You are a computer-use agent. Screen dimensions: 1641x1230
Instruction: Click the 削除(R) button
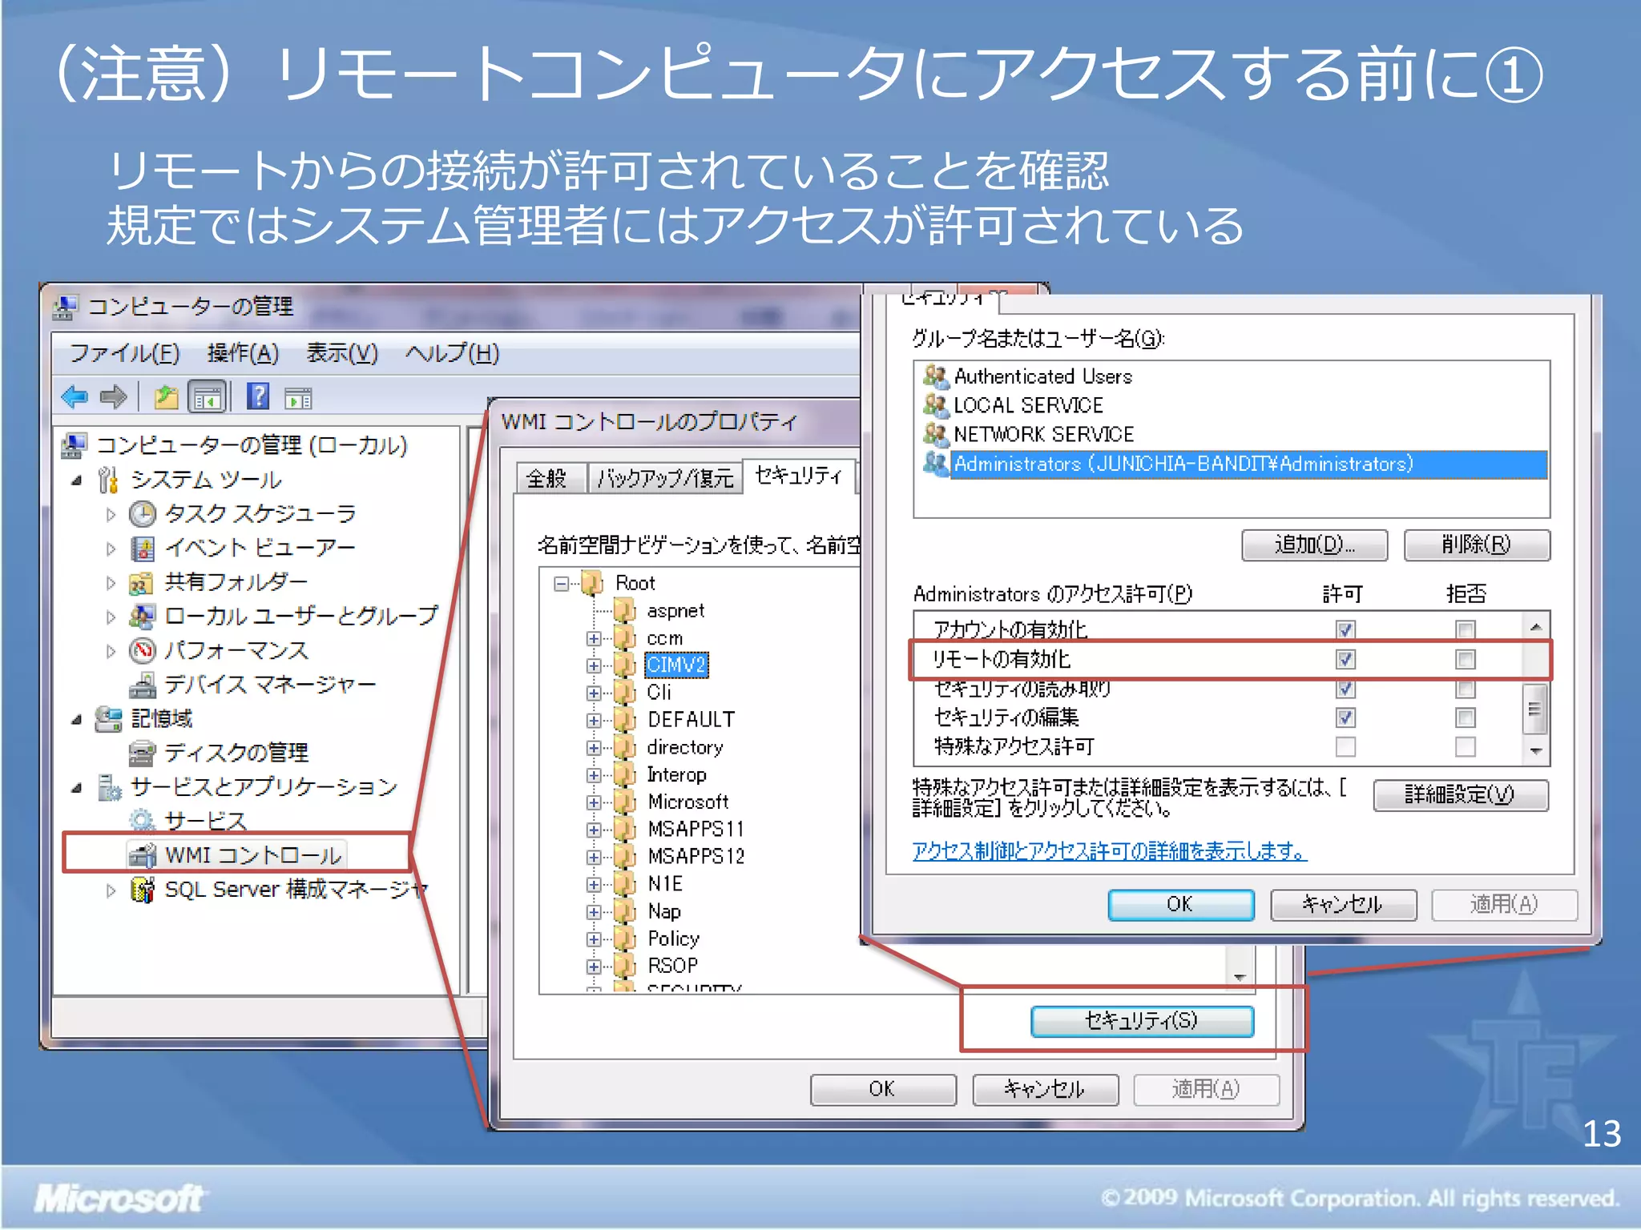pyautogui.click(x=1477, y=545)
